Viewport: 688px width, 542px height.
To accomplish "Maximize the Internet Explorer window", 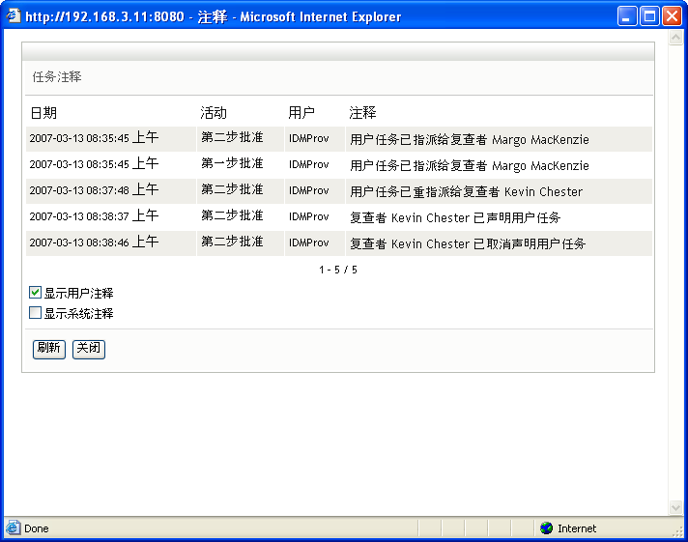I will pos(649,16).
